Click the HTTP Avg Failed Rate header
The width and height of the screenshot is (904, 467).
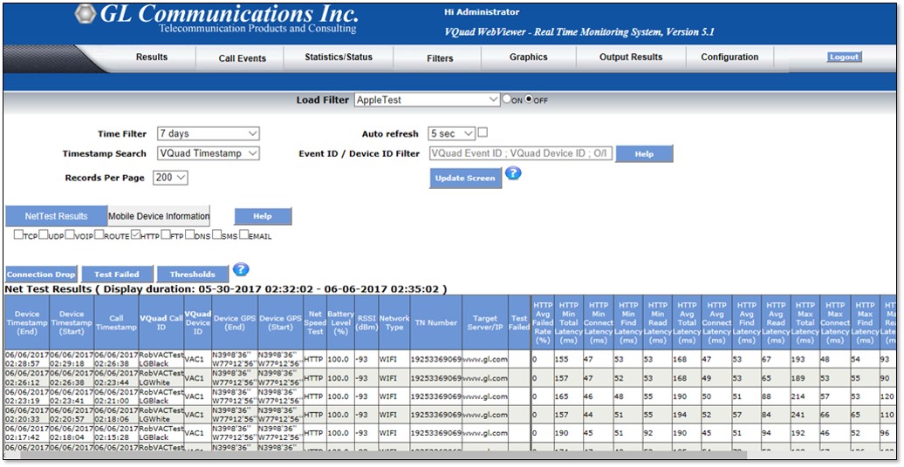[x=542, y=322]
